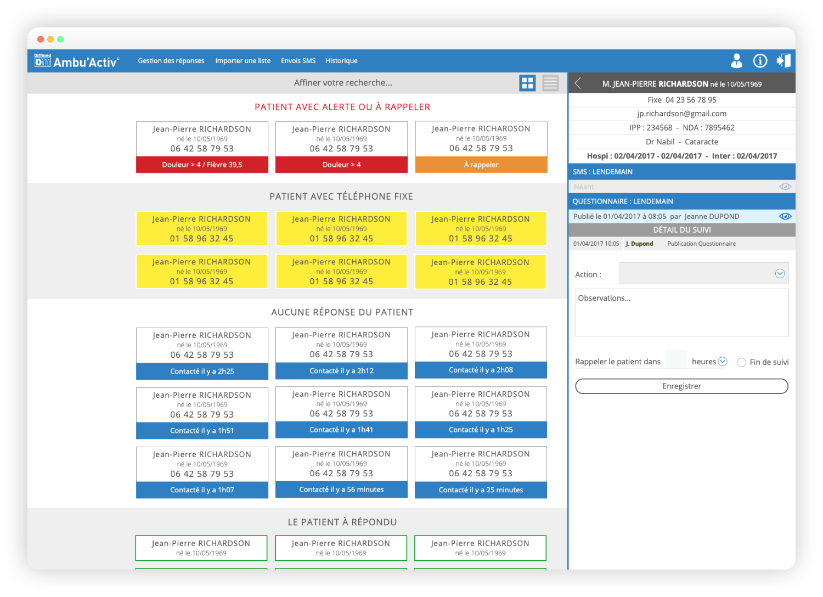The width and height of the screenshot is (823, 597).
Task: Open card Contacté il y a 56 minutes
Action: (341, 472)
